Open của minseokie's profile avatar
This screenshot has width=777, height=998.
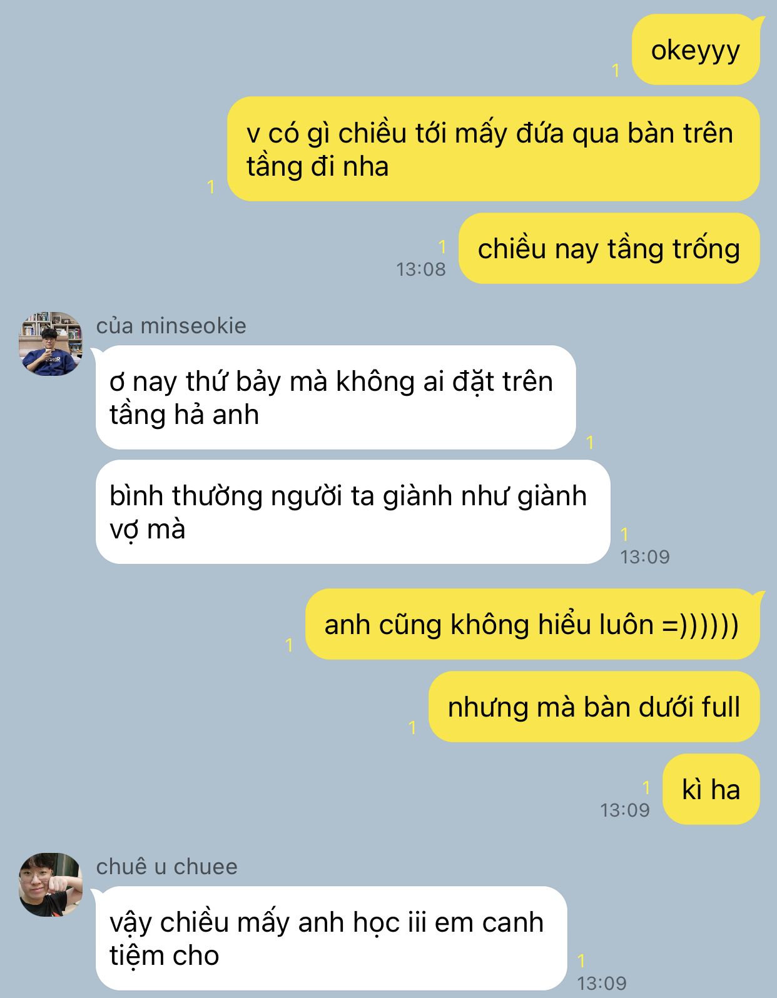pyautogui.click(x=51, y=344)
